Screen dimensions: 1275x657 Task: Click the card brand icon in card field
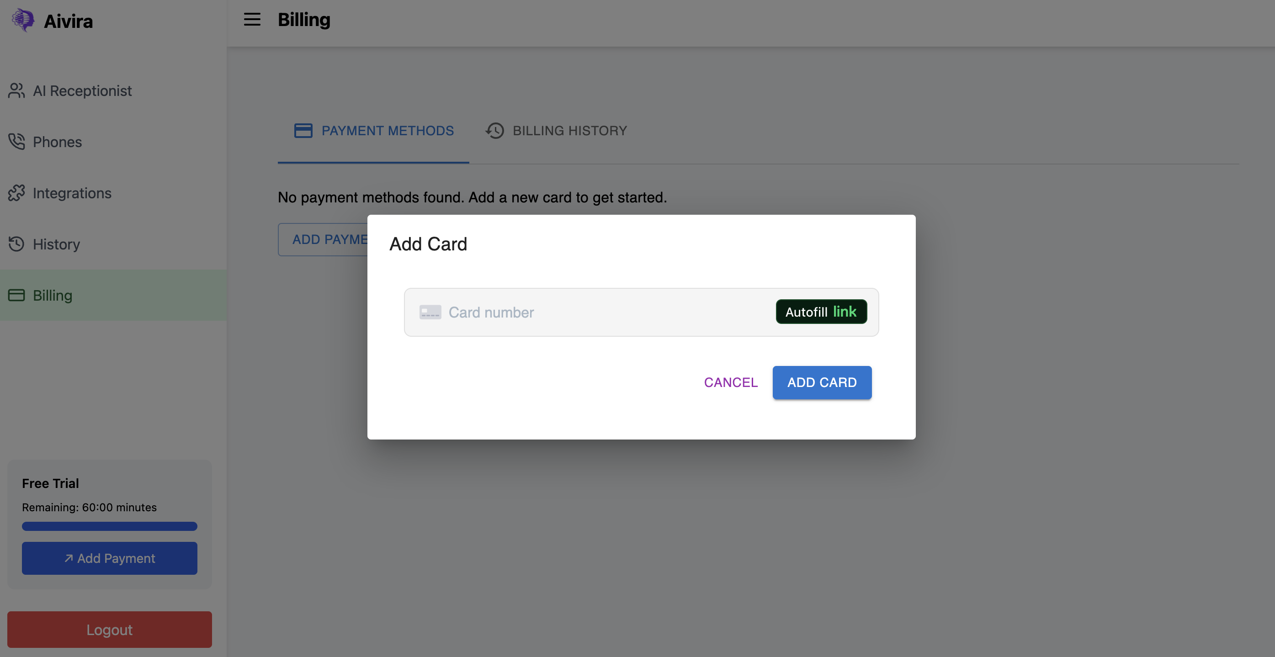click(x=430, y=312)
